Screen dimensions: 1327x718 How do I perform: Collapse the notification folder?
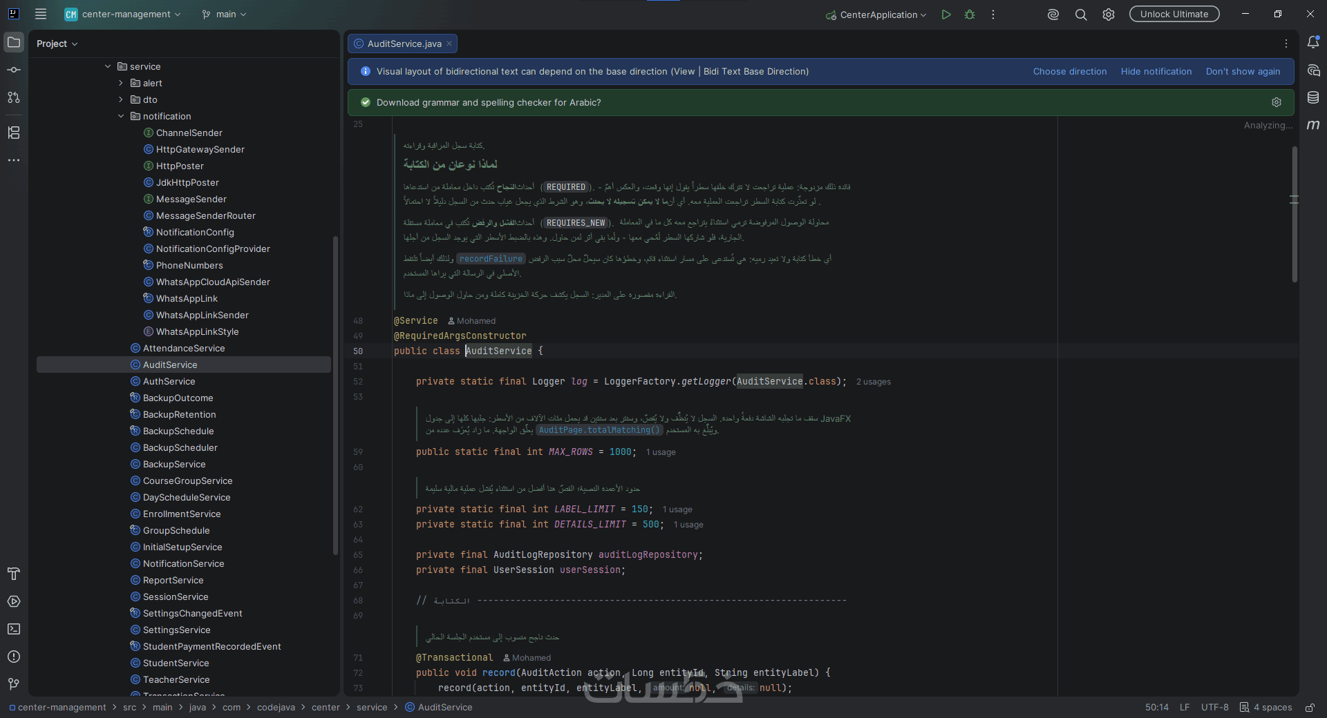[x=121, y=116]
